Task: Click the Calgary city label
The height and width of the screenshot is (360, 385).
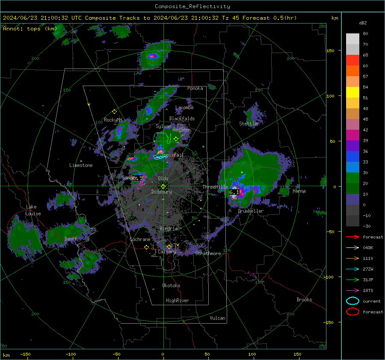Action: 167,252
